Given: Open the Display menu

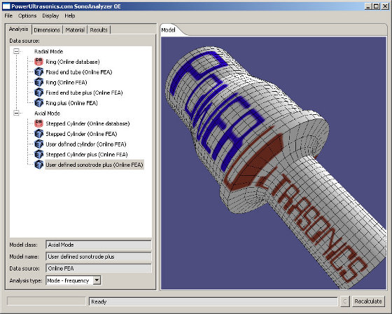Looking at the screenshot, I should (x=50, y=15).
